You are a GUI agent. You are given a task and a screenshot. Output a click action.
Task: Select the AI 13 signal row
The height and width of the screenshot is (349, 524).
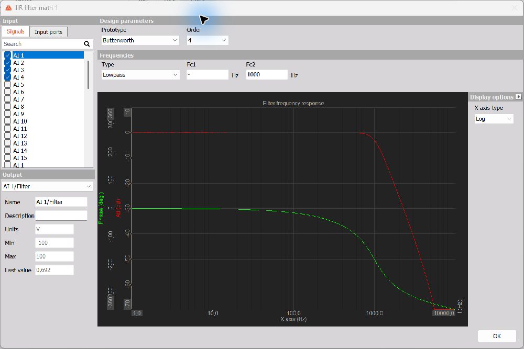point(44,143)
